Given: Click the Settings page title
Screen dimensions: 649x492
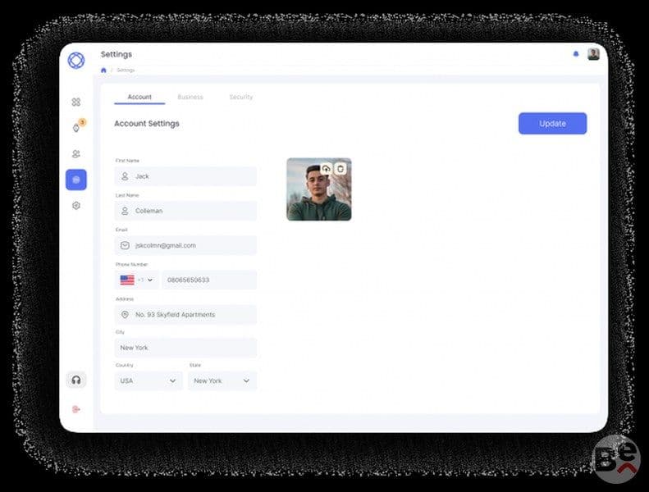Looking at the screenshot, I should 117,54.
